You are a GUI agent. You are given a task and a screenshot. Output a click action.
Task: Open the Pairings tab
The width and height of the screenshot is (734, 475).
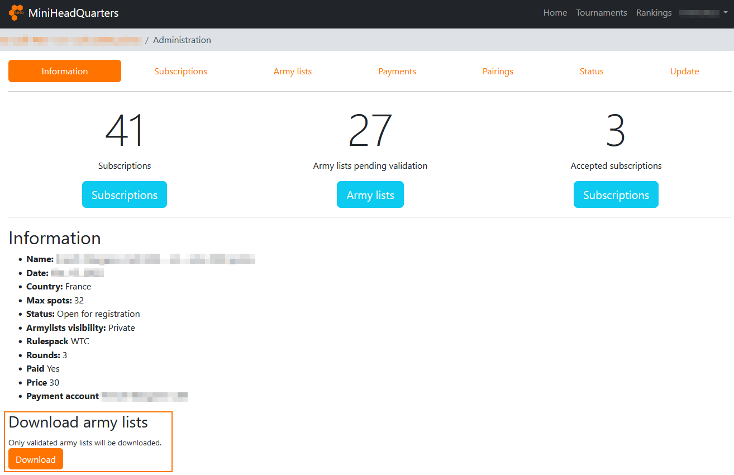click(x=498, y=72)
